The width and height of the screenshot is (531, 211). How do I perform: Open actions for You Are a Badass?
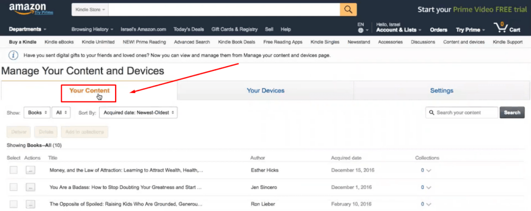(30, 187)
